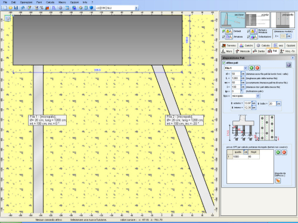This screenshot has height=223, width=298.
Task: Add a pile row with green button
Action: click(252, 68)
